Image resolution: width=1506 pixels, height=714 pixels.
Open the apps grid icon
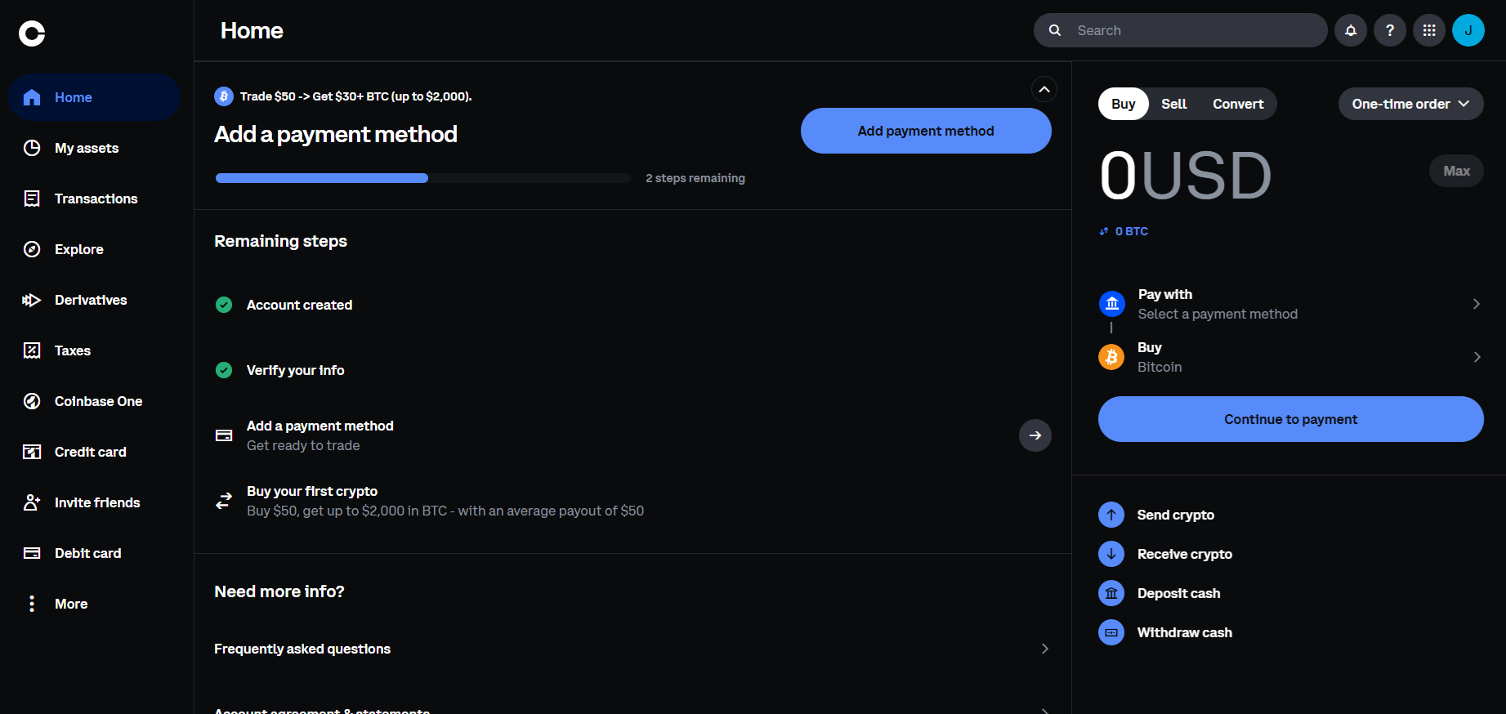1429,30
